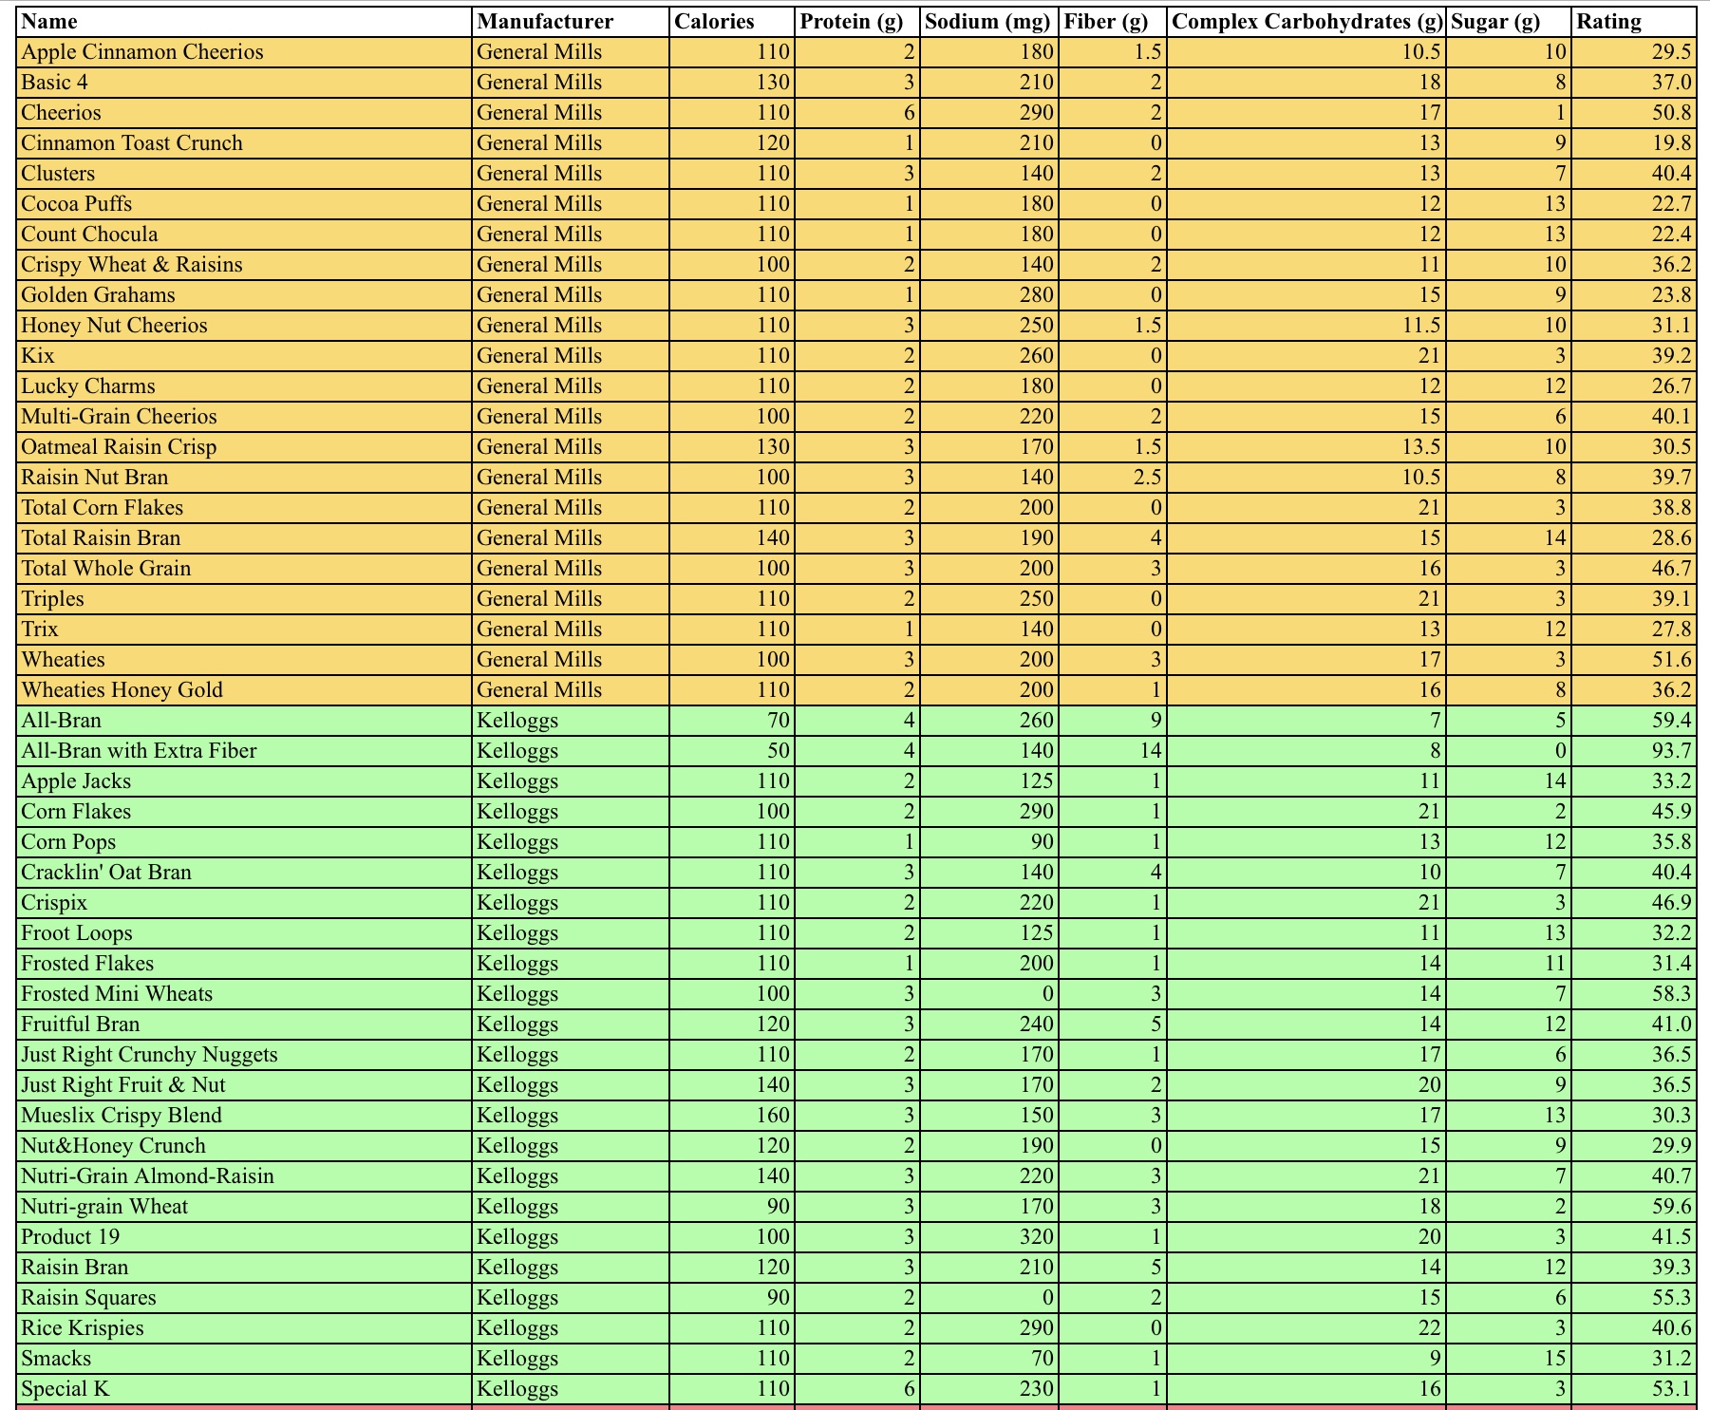The image size is (1710, 1410).
Task: Select the Fruitful Bran name cell
Action: coord(244,1025)
